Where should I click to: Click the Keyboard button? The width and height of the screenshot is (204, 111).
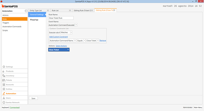5,107
